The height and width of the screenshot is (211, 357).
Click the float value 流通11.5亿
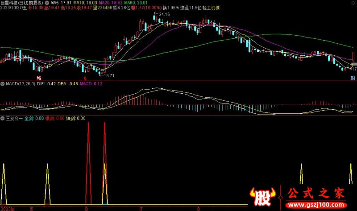click(191, 8)
